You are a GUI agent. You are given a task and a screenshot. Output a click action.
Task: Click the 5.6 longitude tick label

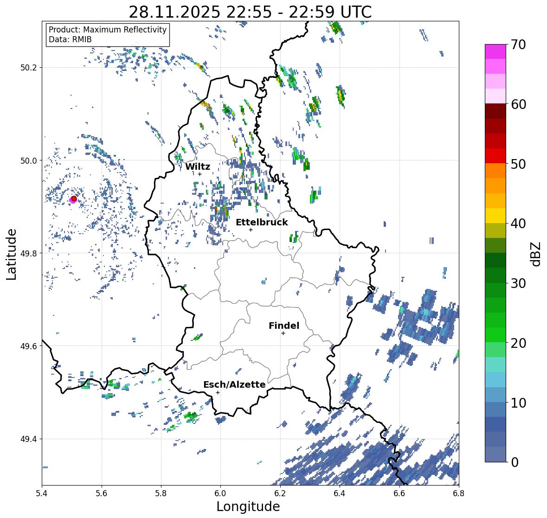(102, 493)
